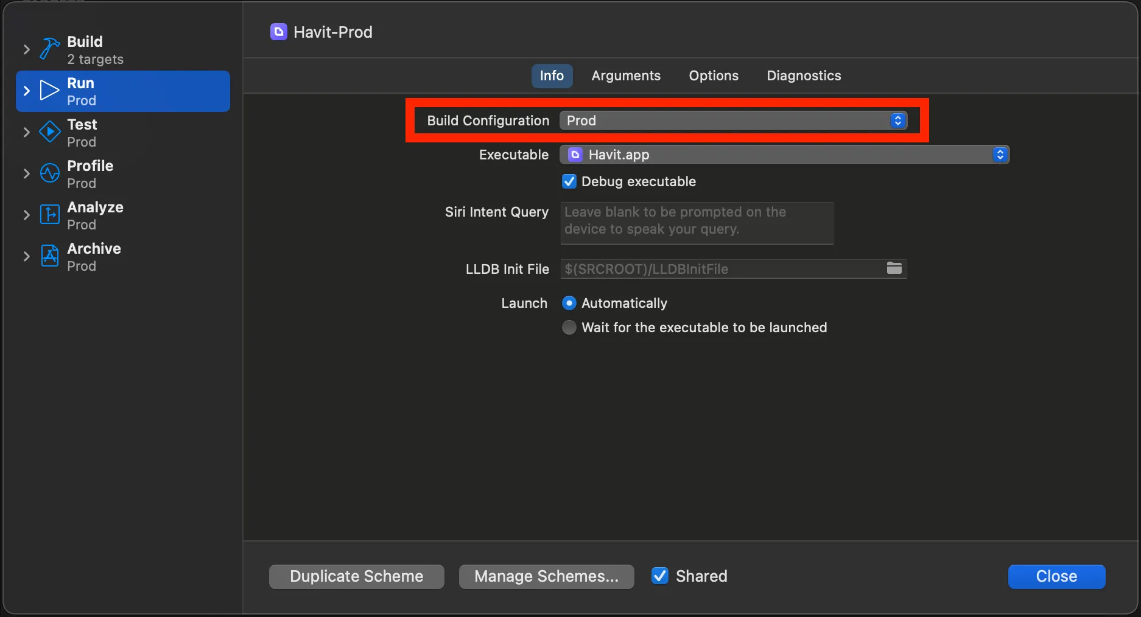Screen dimensions: 1141x617
Task: Open the Executable Havit.app dropdown
Action: coord(784,155)
